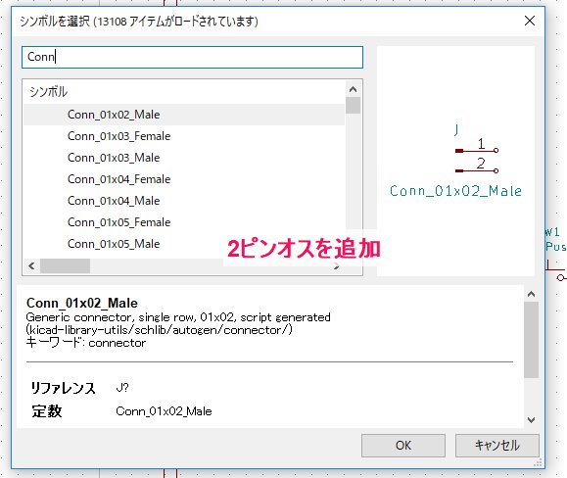Choose Conn_01x03_Male from the list
This screenshot has width=567, height=478.
click(184, 158)
